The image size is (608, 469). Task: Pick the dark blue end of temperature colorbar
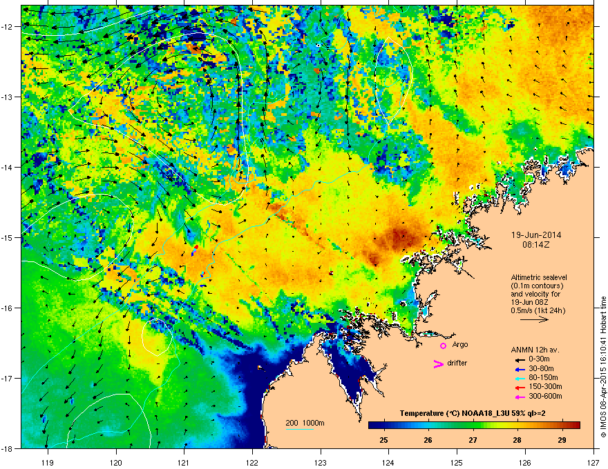point(372,425)
